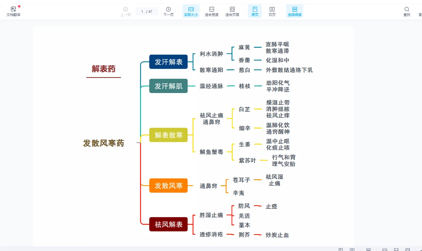
Task: Click the 助阳化气 平冲降逆 description
Action: click(x=278, y=86)
